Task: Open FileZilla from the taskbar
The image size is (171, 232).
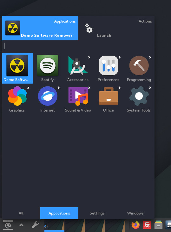Action: tap(147, 225)
